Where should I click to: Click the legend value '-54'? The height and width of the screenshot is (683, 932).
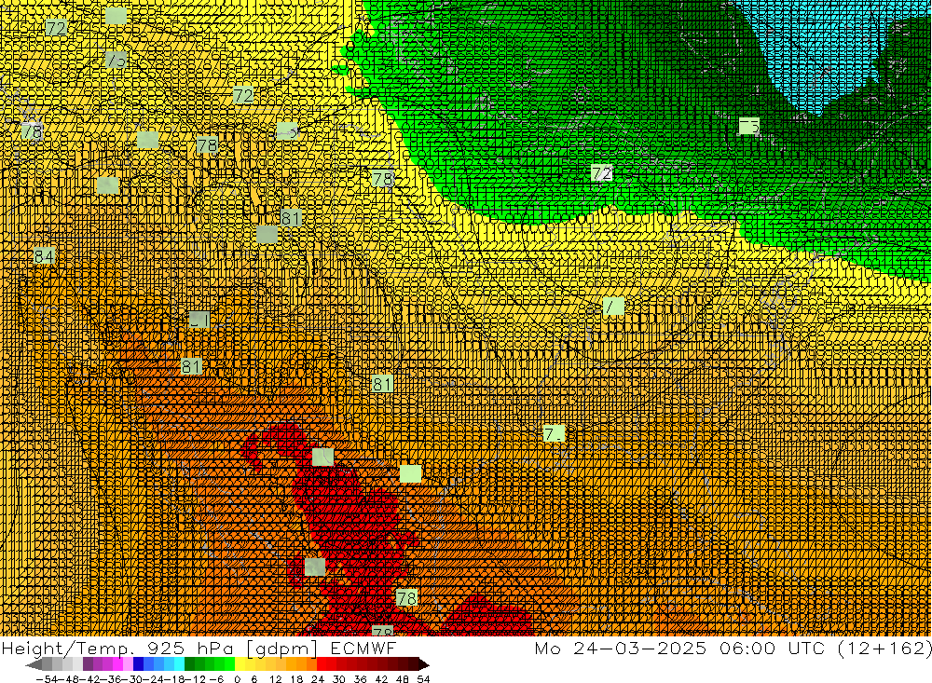48,679
